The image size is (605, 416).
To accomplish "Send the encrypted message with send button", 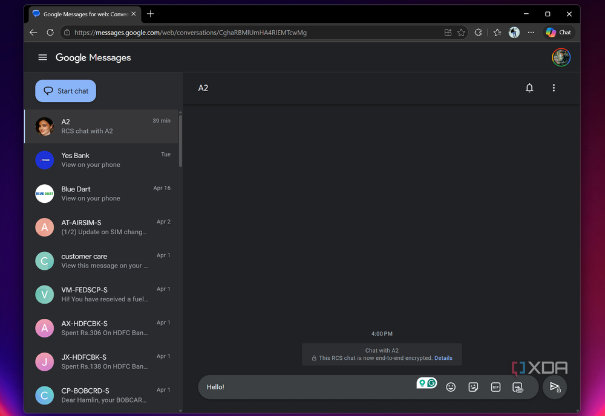I will point(555,387).
